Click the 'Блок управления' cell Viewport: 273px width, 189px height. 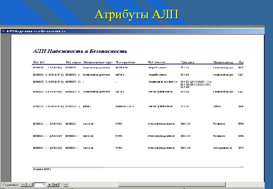(x=223, y=148)
